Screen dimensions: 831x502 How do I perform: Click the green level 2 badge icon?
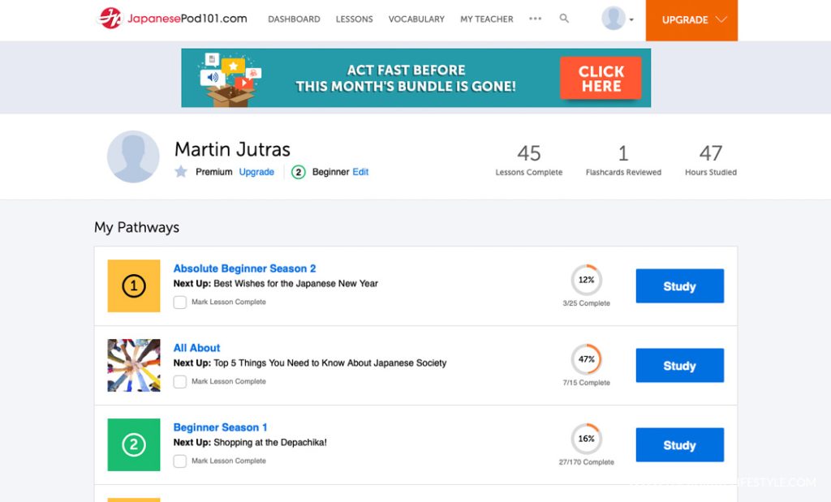[x=299, y=172]
